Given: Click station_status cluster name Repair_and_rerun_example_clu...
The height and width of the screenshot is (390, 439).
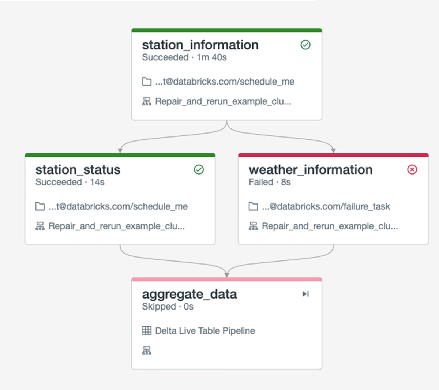Looking at the screenshot, I should pyautogui.click(x=116, y=226).
